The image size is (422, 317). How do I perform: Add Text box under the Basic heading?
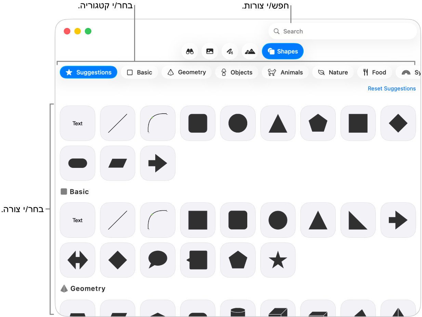[78, 220]
